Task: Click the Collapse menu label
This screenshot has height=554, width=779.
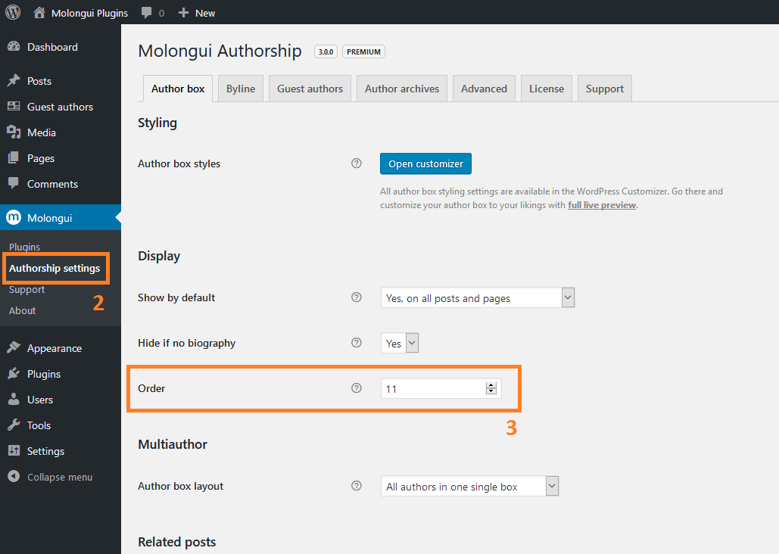Action: click(x=60, y=477)
